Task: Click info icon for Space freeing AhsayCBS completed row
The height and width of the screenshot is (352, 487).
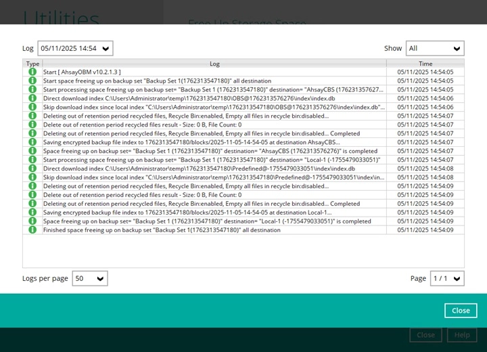Action: pyautogui.click(x=32, y=151)
